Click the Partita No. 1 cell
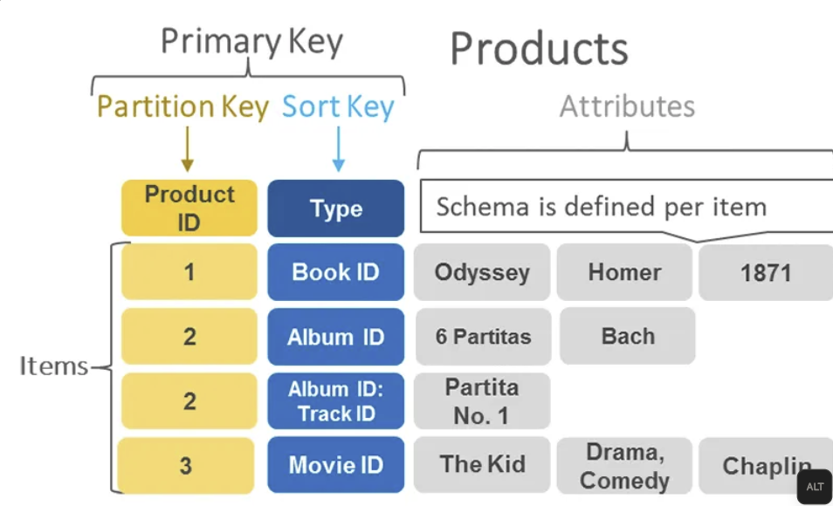The height and width of the screenshot is (506, 833). (482, 401)
